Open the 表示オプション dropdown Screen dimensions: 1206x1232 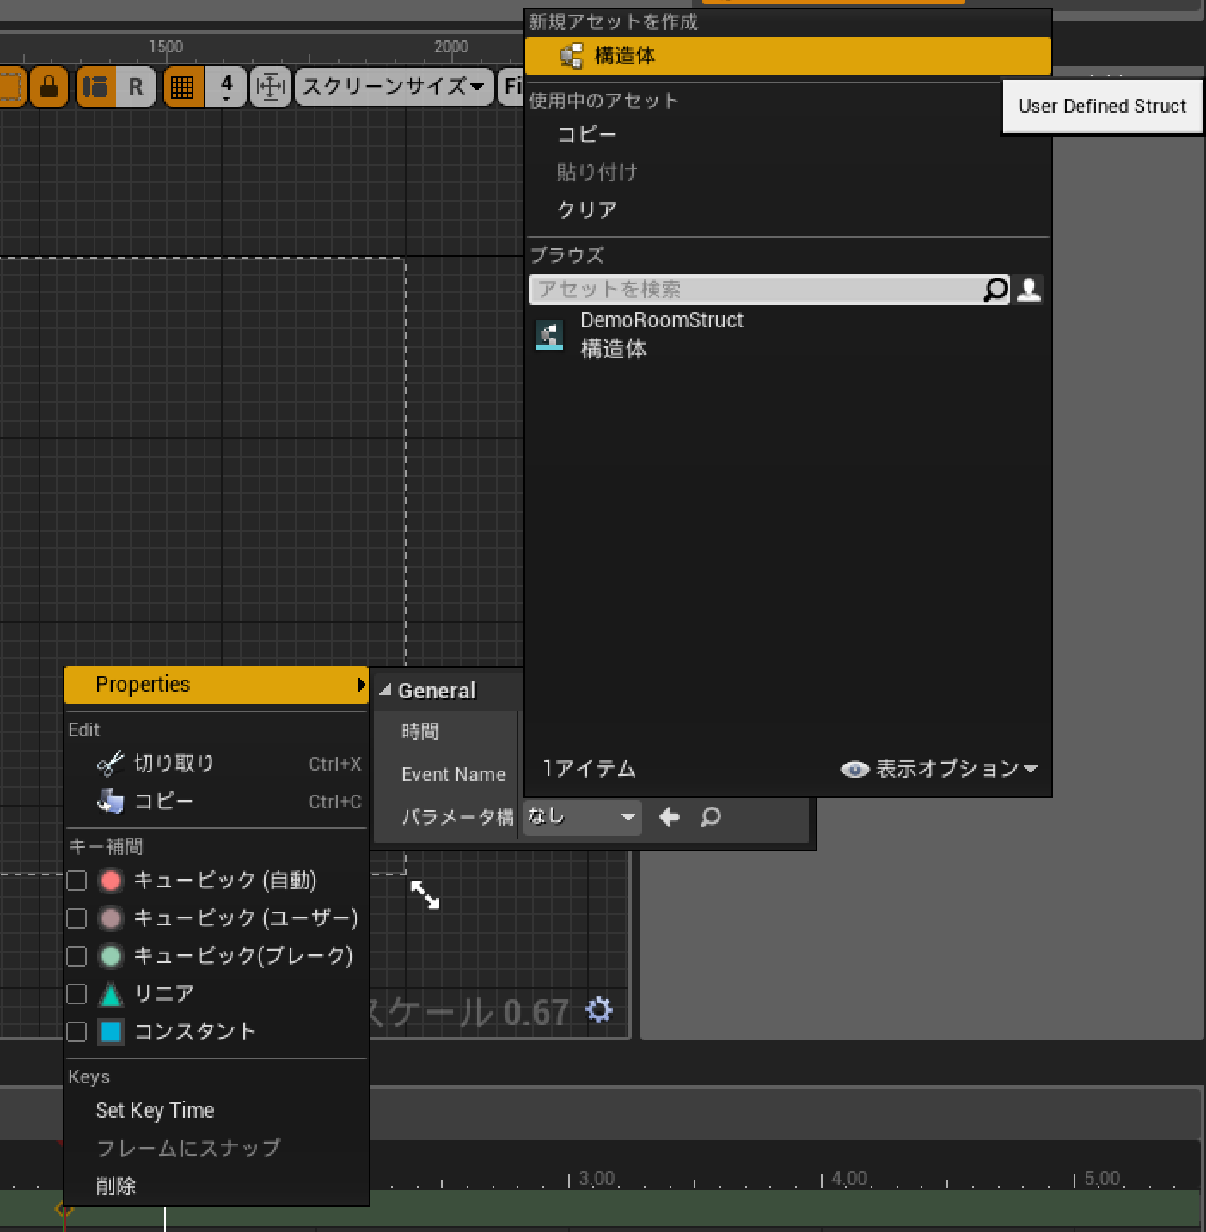point(939,769)
